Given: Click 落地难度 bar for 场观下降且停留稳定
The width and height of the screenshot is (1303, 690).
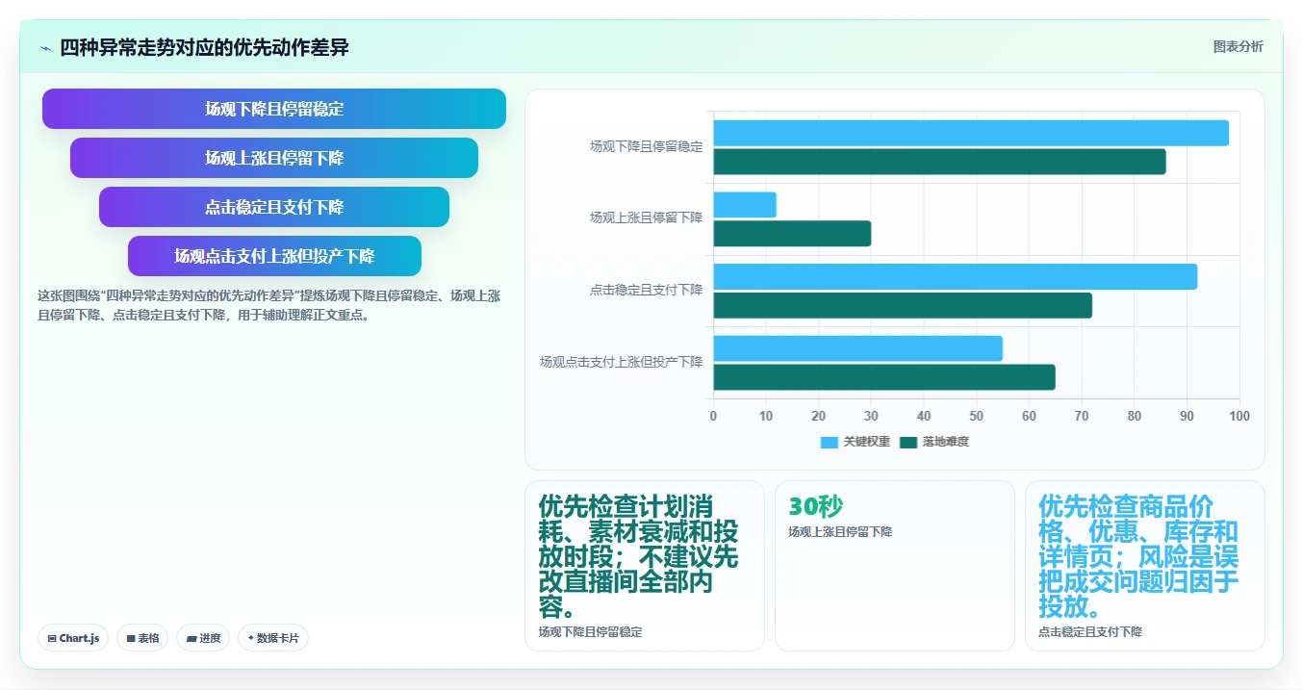Looking at the screenshot, I should [939, 162].
